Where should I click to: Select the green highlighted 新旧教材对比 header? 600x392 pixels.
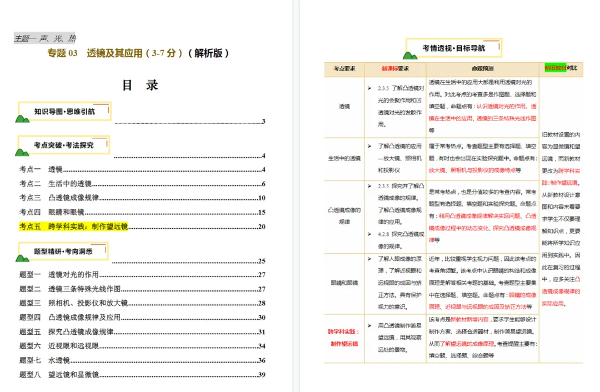(x=557, y=68)
